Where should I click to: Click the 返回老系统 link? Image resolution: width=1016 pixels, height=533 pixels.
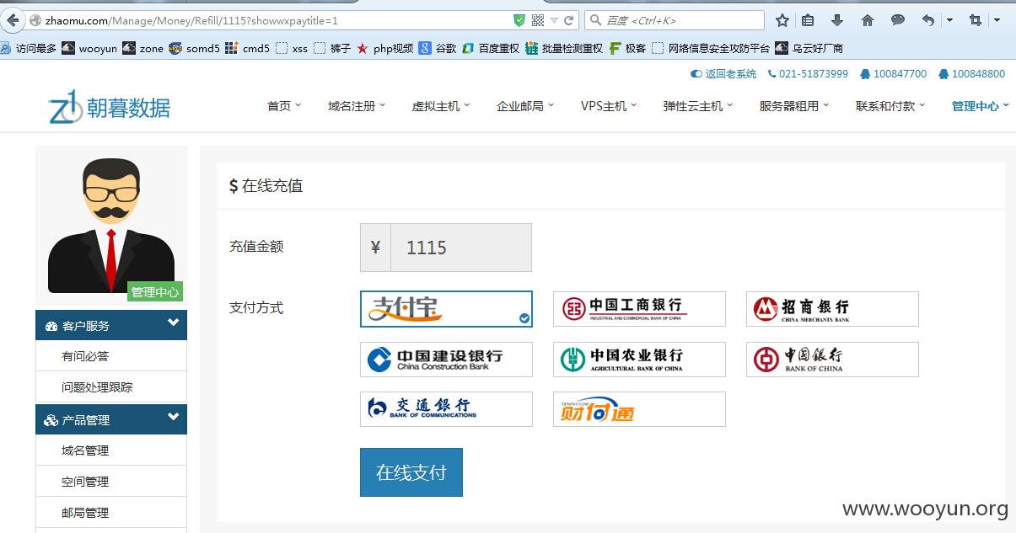coord(723,74)
